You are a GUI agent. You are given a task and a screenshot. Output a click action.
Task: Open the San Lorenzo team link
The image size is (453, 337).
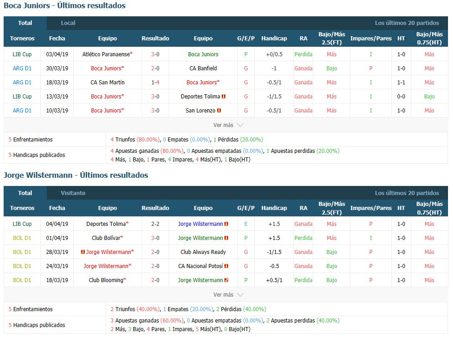coord(200,110)
